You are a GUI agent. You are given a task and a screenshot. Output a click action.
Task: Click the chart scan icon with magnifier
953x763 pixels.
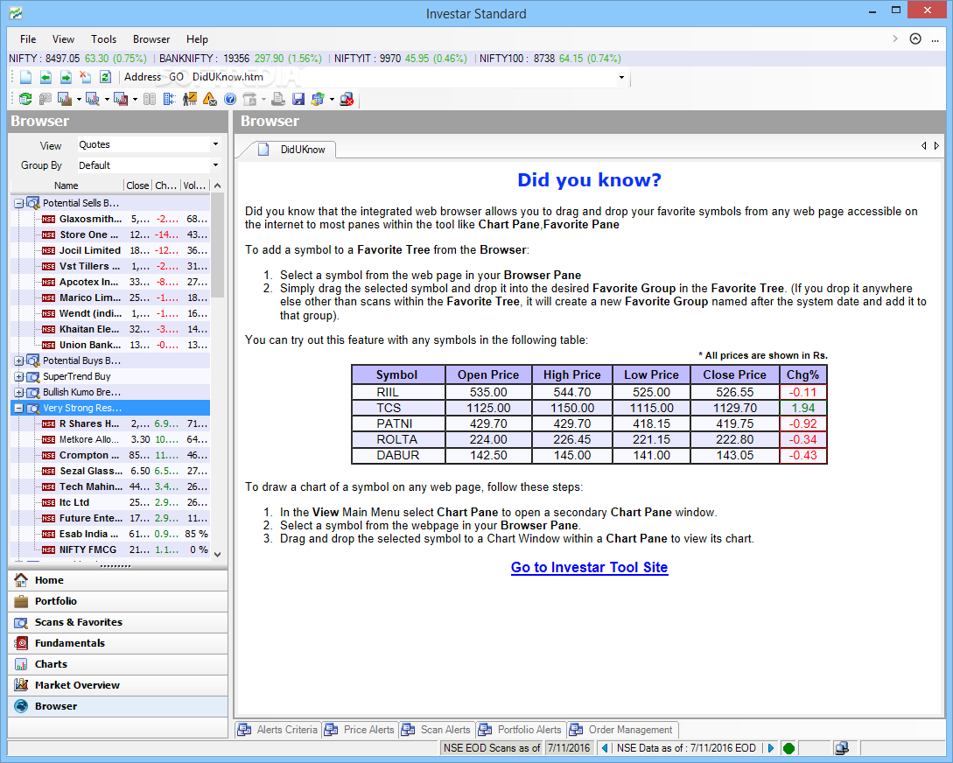[93, 99]
